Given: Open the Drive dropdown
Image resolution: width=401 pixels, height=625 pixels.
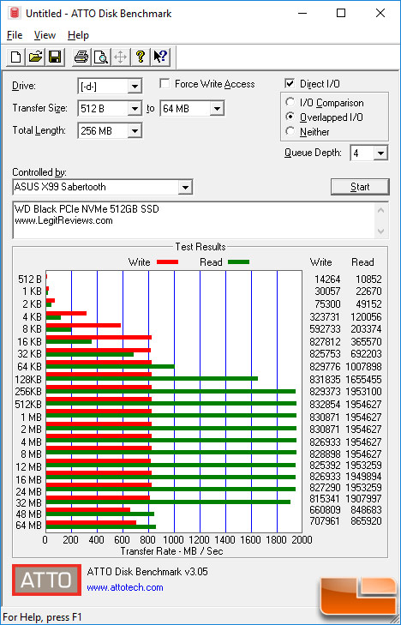Looking at the screenshot, I should pyautogui.click(x=135, y=86).
